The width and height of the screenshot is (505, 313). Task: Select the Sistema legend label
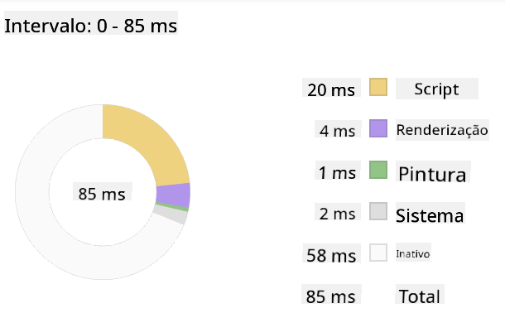pos(430,213)
